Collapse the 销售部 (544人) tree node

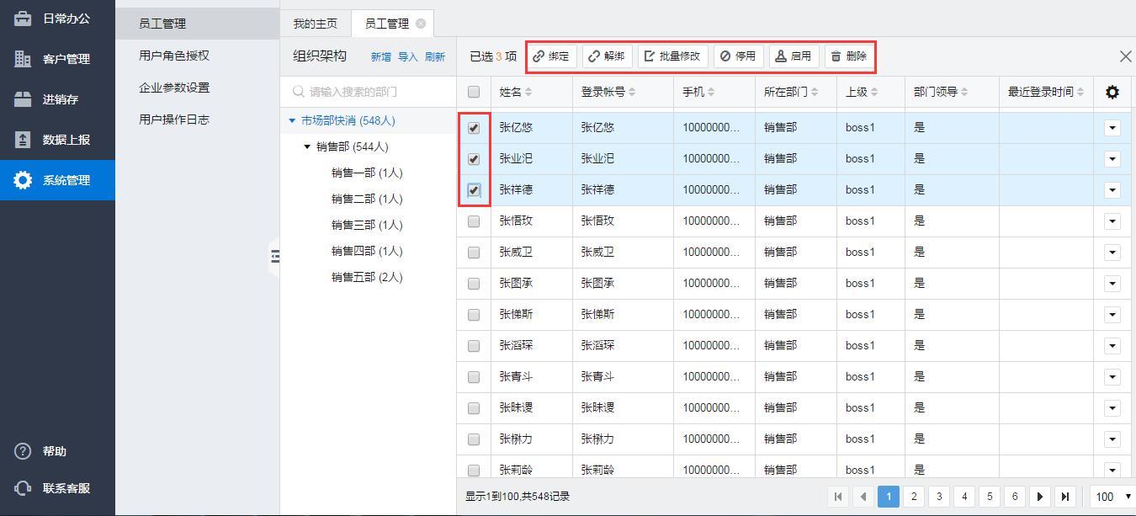(307, 147)
